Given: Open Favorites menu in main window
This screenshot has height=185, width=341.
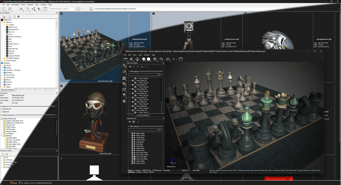Looking at the screenshot, I should pos(30,5).
